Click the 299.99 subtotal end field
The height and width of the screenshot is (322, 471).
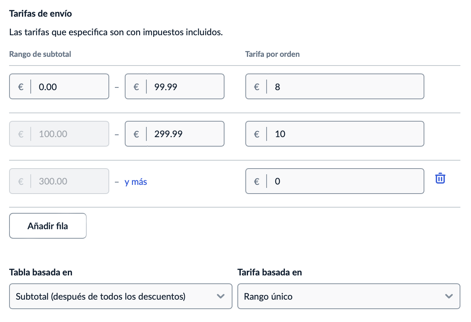coord(174,134)
